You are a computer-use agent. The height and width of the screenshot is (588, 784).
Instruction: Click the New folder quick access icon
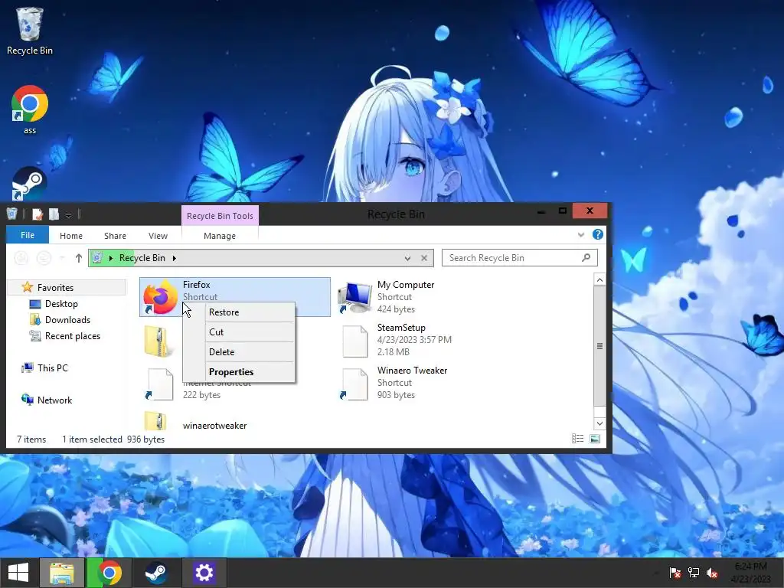[x=54, y=214]
